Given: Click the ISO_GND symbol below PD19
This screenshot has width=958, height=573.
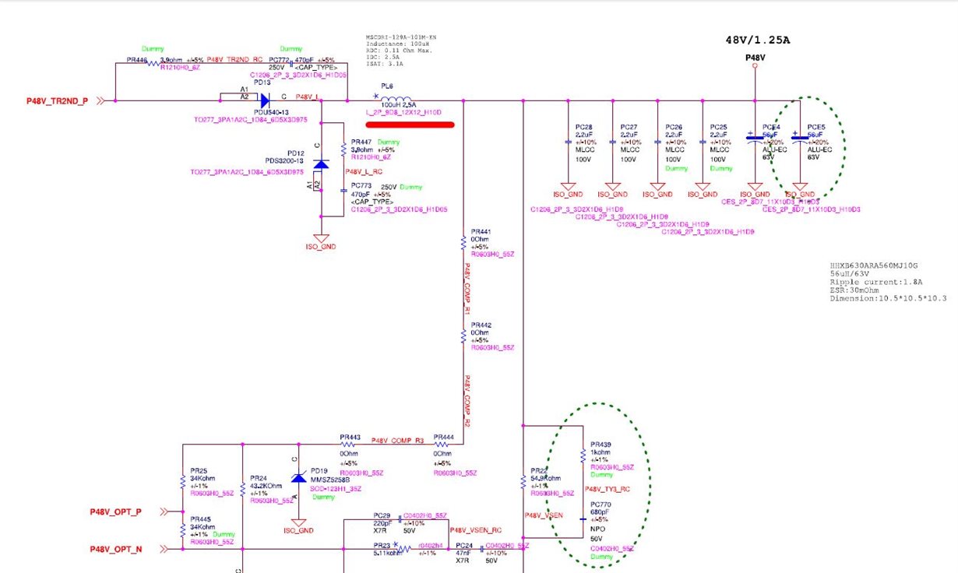Looking at the screenshot, I should 297,525.
